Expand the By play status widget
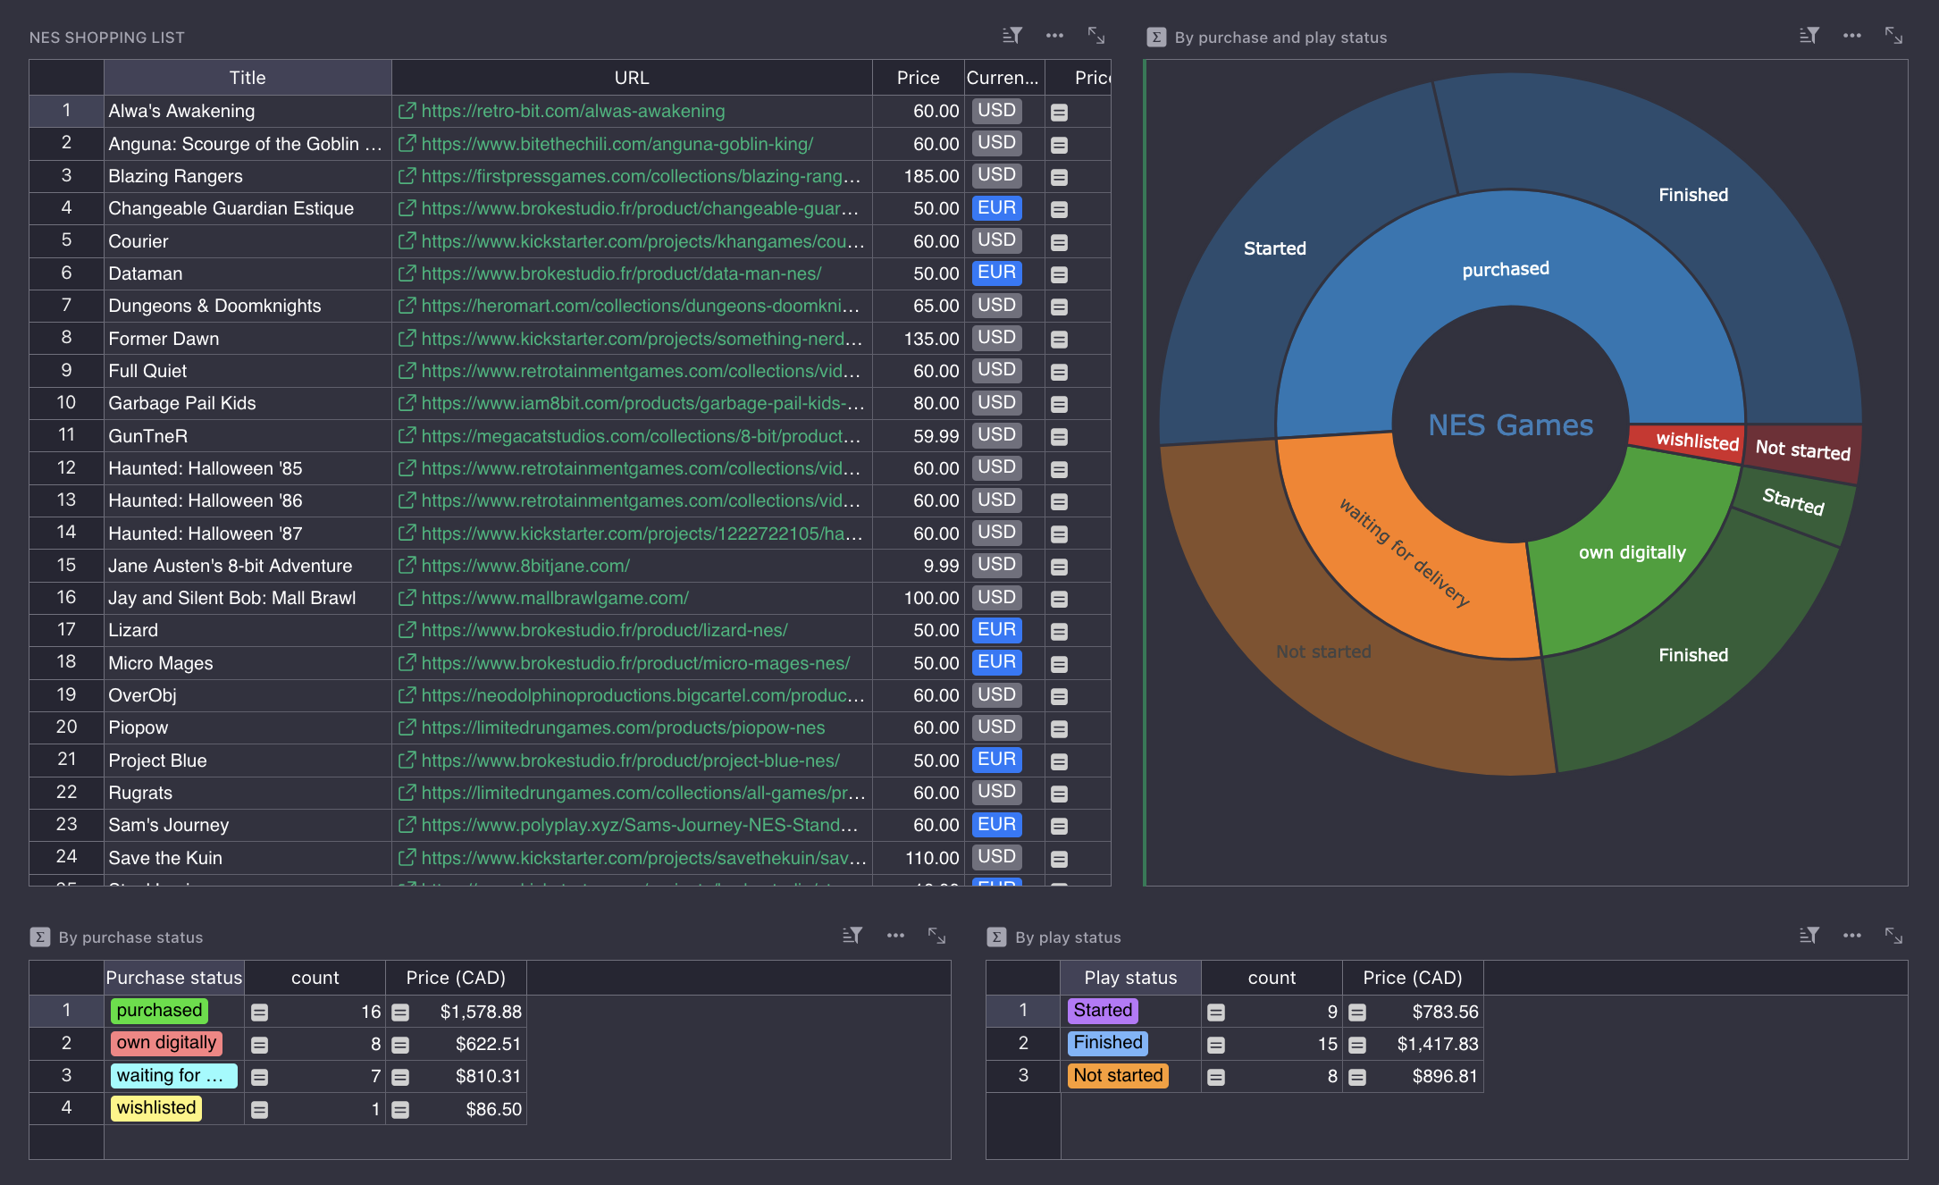Screen dimensions: 1939x1185 click(x=1893, y=936)
